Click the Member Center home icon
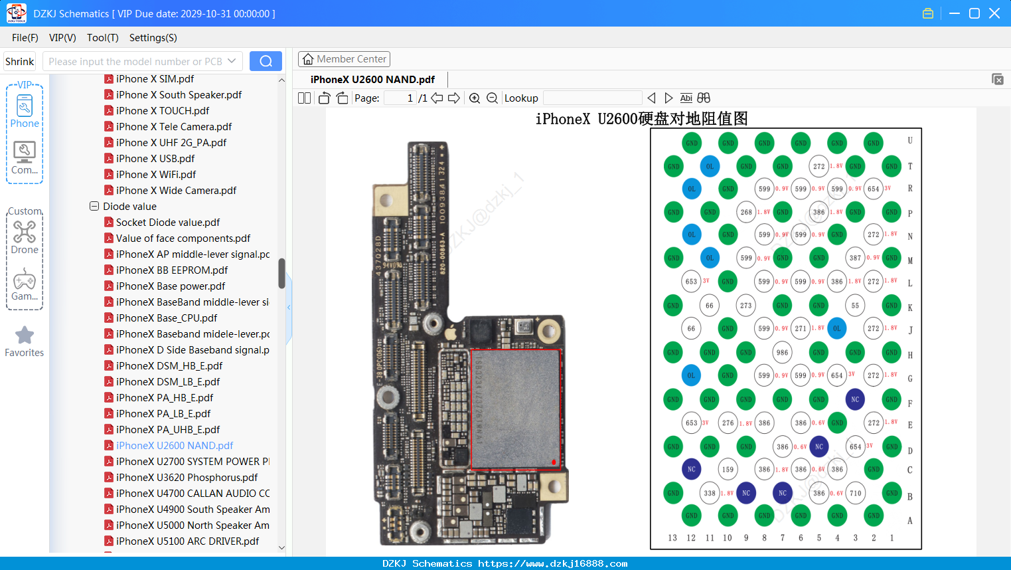The image size is (1011, 570). click(308, 59)
